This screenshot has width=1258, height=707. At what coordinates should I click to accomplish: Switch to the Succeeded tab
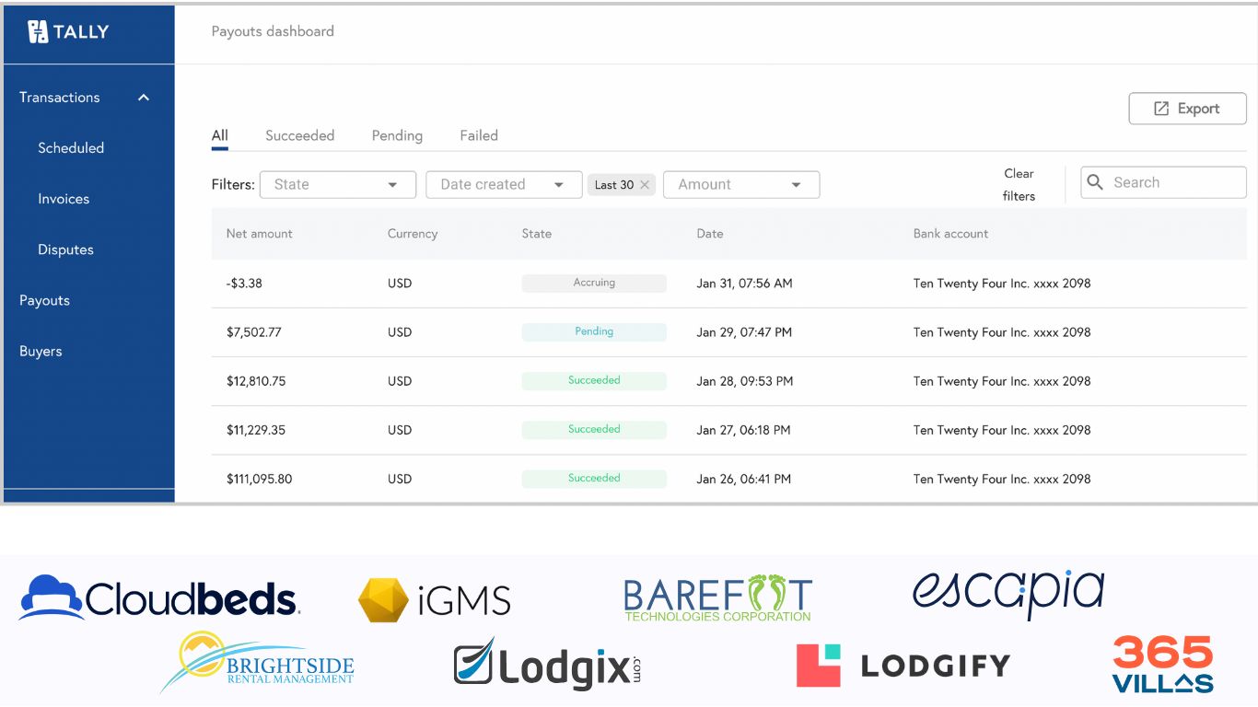coord(299,135)
